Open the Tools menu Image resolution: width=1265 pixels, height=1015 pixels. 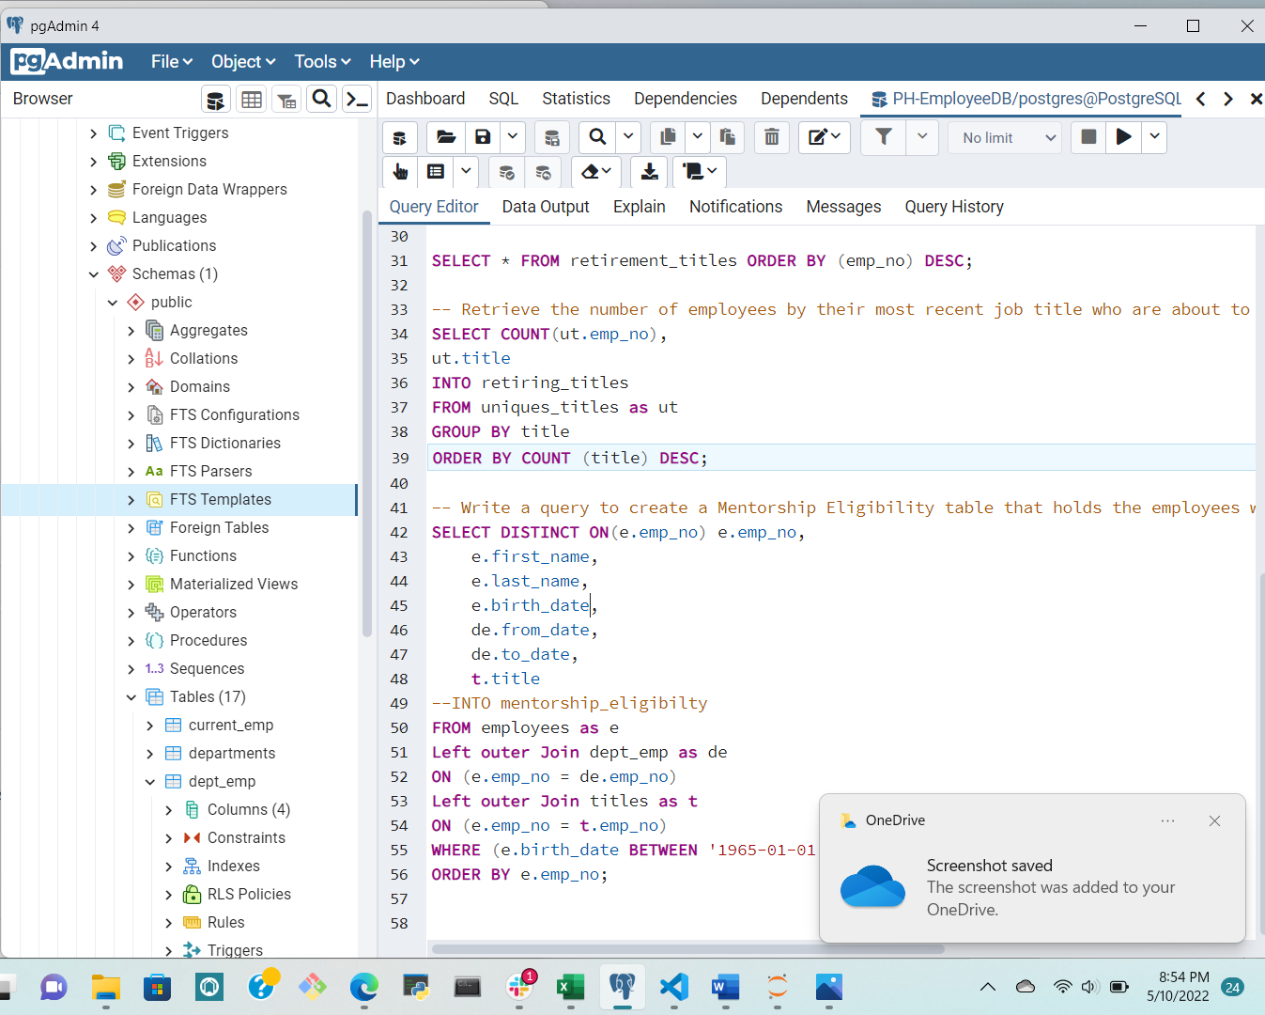click(x=316, y=61)
